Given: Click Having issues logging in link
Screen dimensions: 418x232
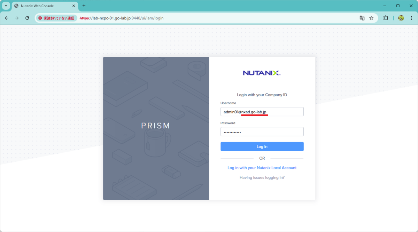Looking at the screenshot, I should coord(262,177).
